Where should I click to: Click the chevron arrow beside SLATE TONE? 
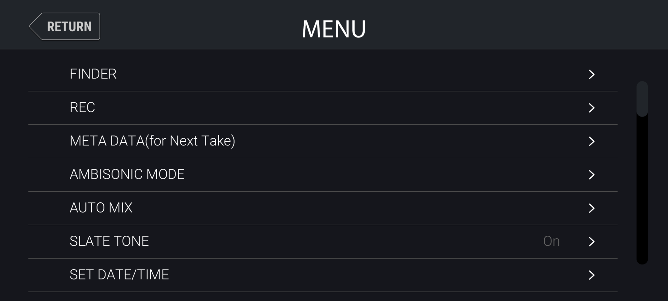[x=591, y=242]
